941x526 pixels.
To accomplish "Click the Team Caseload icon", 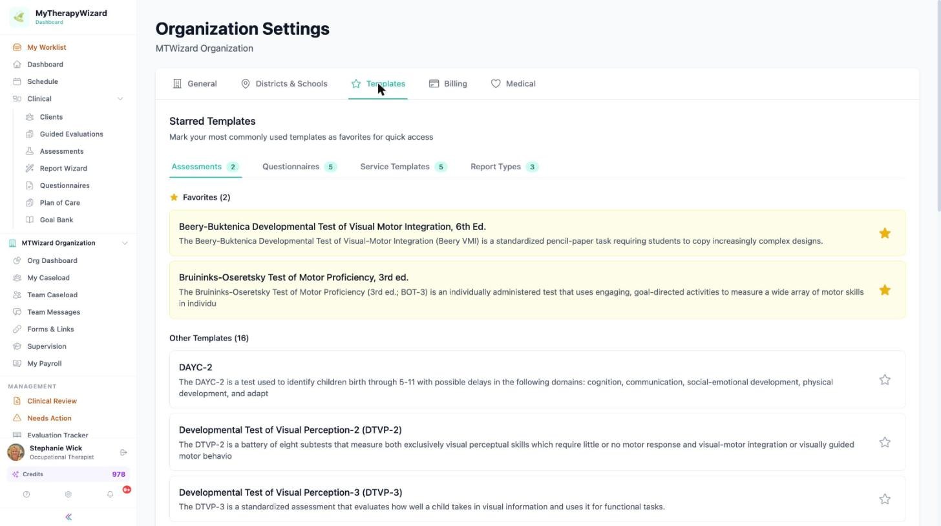I will tap(17, 295).
